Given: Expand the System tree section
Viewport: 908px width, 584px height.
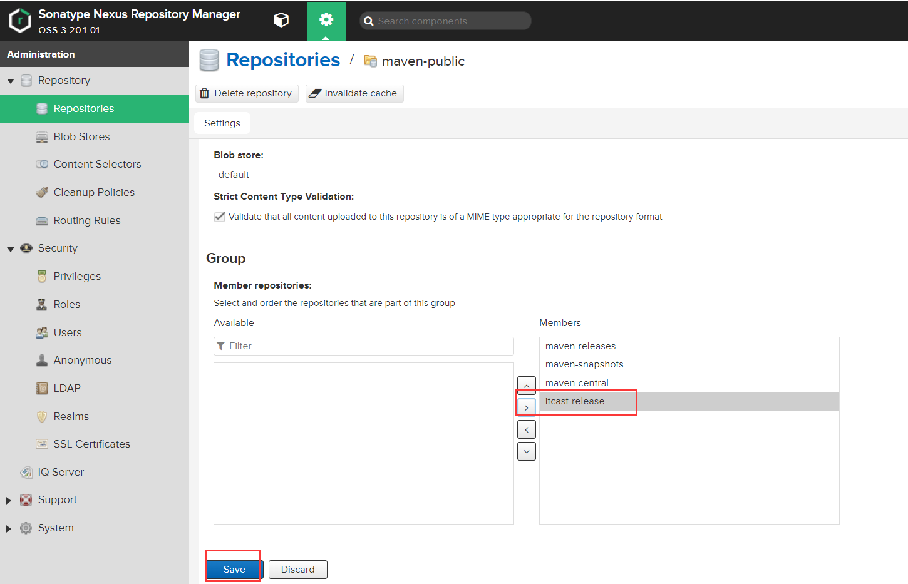Looking at the screenshot, I should coord(9,528).
